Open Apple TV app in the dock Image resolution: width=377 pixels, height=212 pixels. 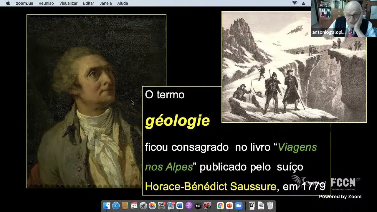click(x=198, y=206)
